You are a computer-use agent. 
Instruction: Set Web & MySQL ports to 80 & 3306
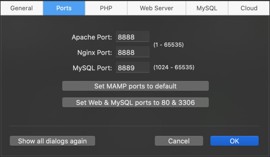136,103
